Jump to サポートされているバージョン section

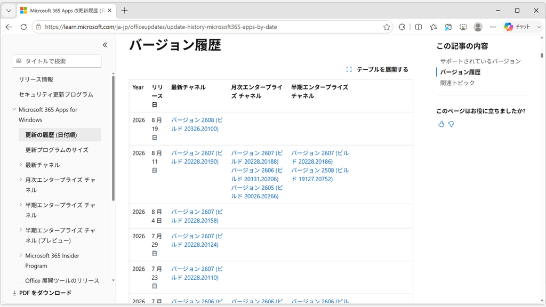480,61
